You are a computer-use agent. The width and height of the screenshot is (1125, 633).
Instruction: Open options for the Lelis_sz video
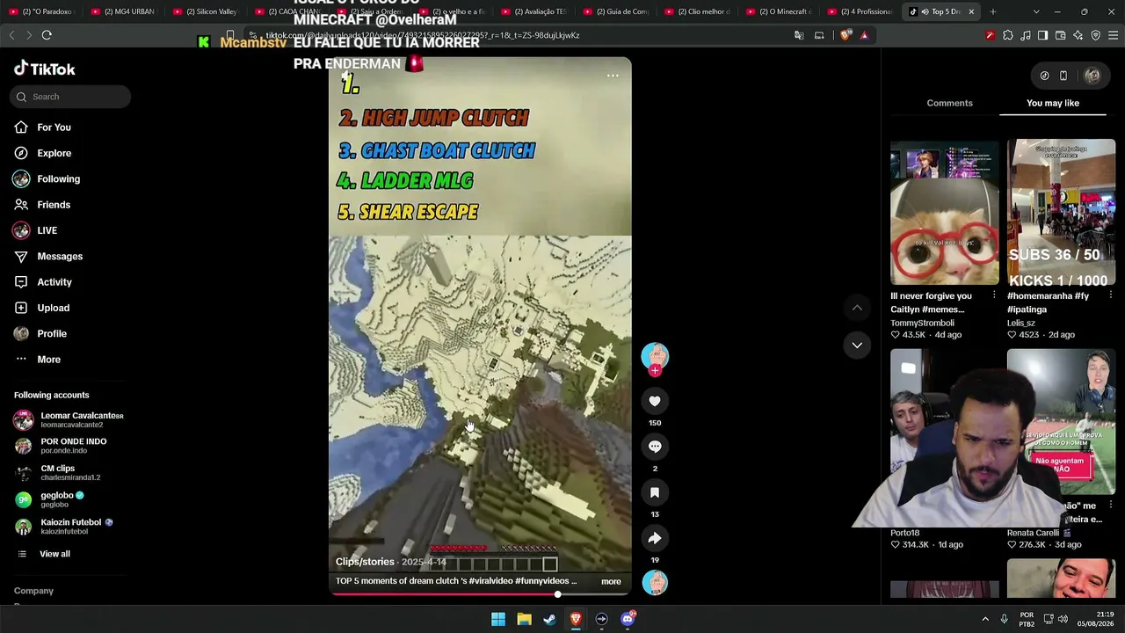(1110, 295)
